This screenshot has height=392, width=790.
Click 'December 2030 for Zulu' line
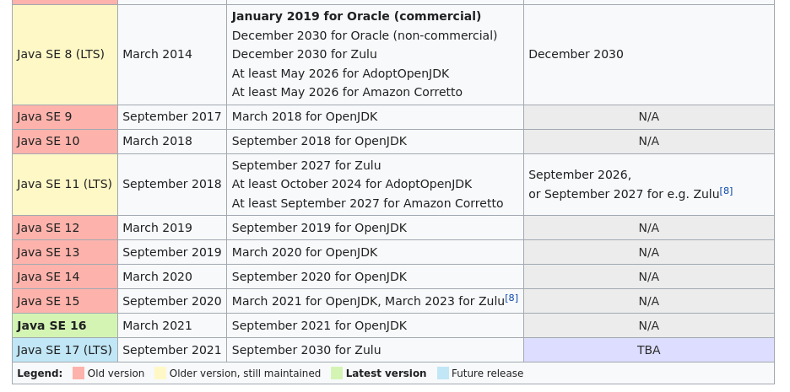point(305,54)
